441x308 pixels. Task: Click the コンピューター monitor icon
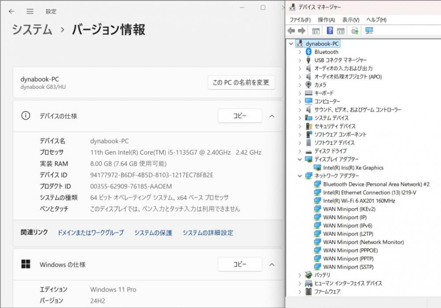(x=309, y=101)
